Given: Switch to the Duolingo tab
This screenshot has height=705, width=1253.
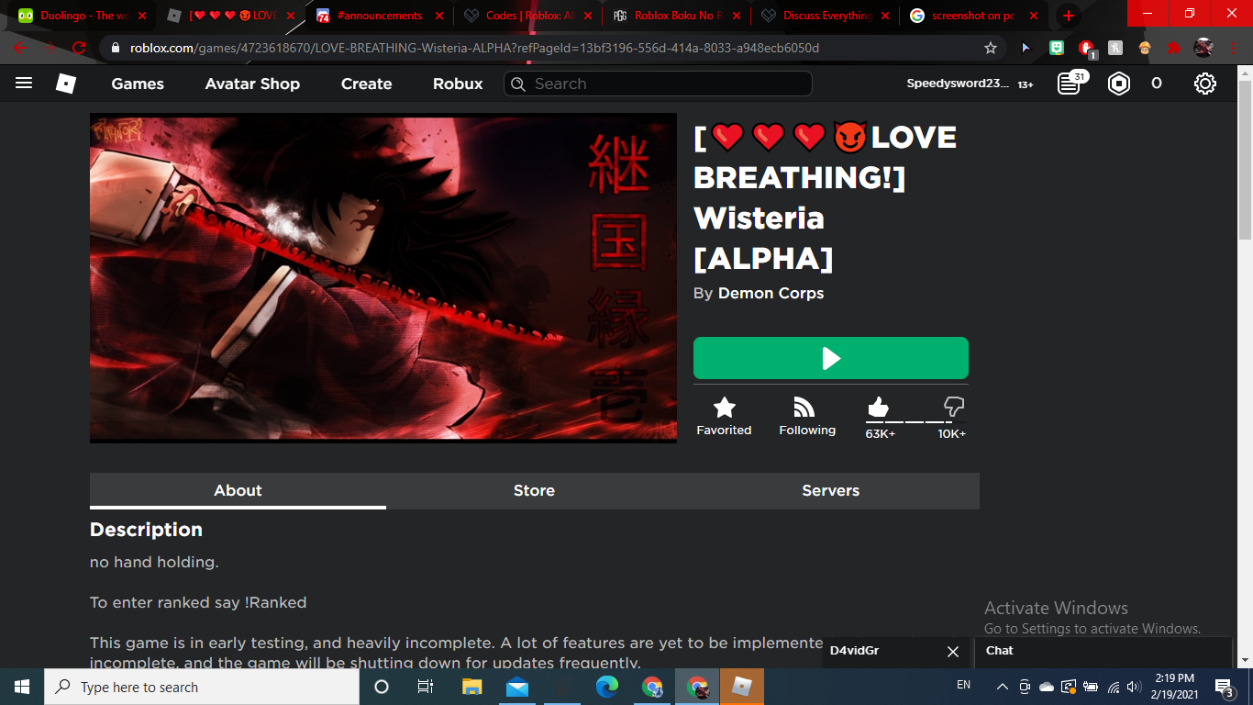Looking at the screenshot, I should click(83, 16).
